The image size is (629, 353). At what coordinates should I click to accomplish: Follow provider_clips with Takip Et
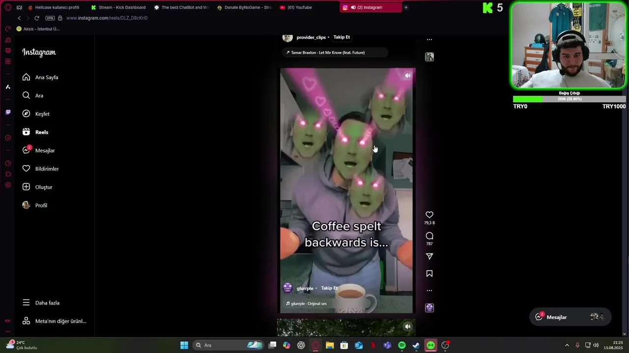[x=342, y=37]
